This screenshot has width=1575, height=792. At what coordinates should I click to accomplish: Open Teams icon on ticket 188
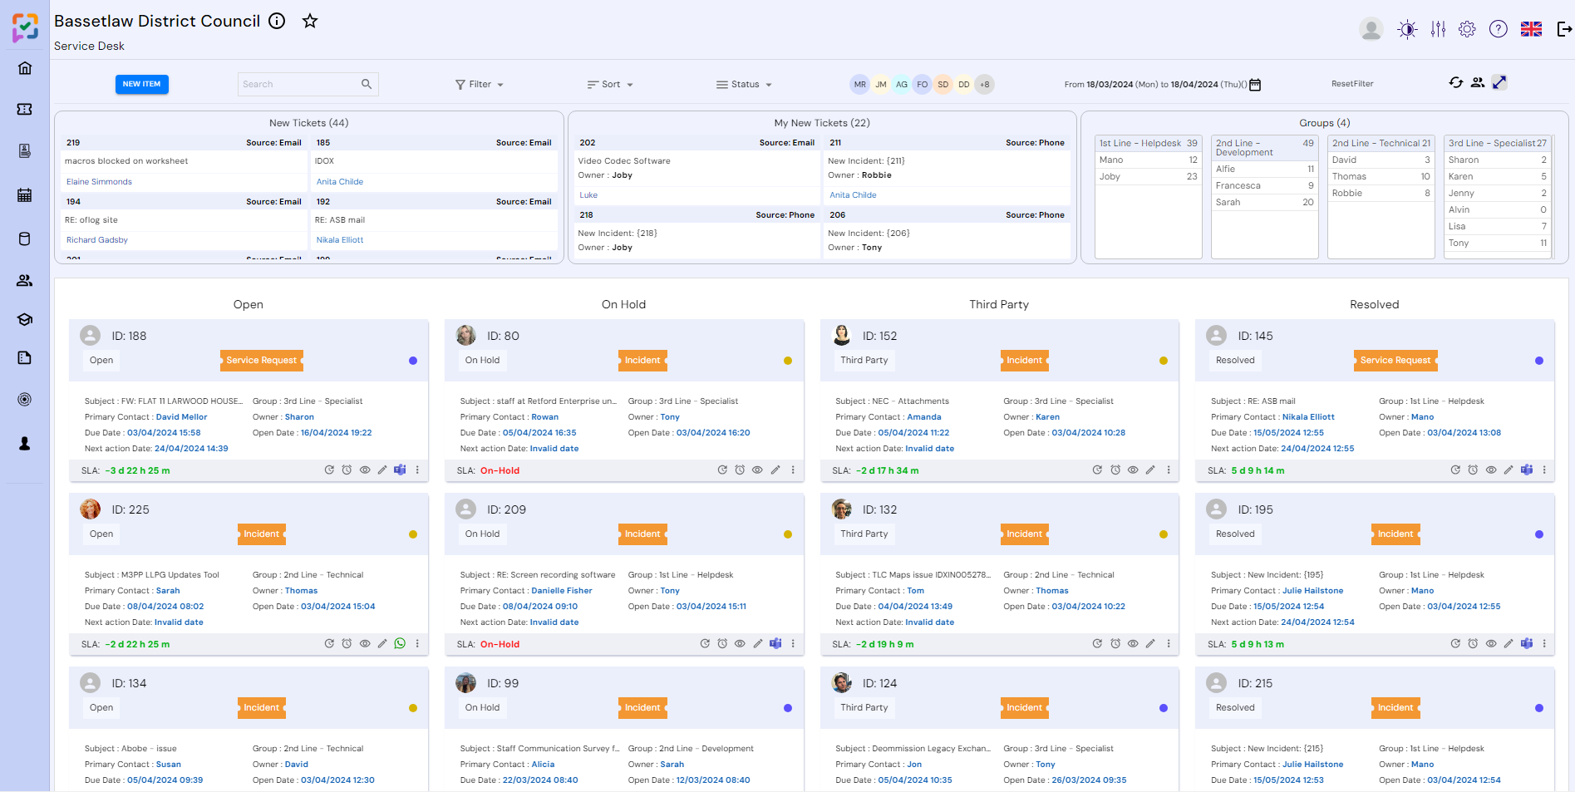(400, 470)
